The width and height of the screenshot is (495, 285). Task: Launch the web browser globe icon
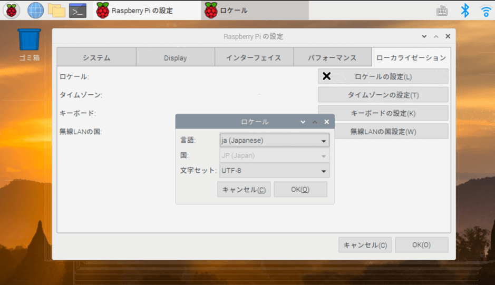[x=35, y=11]
